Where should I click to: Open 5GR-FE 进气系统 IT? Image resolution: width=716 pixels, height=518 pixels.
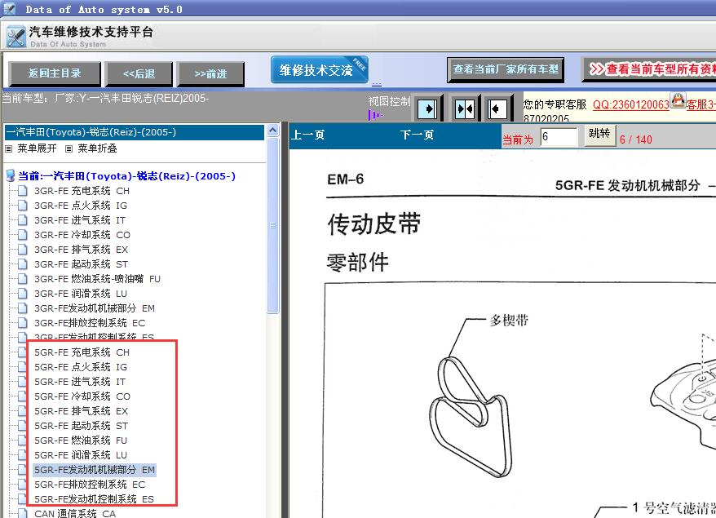coord(79,382)
